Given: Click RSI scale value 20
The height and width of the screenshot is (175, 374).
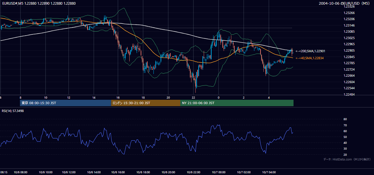Looking at the screenshot, I should point(345,155).
